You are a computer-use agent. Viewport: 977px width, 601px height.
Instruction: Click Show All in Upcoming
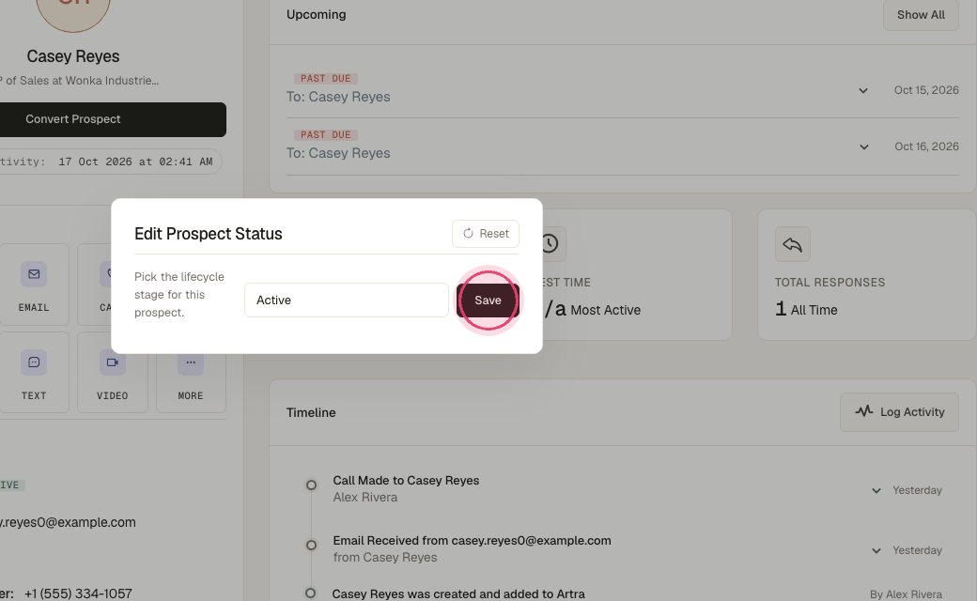(x=921, y=15)
